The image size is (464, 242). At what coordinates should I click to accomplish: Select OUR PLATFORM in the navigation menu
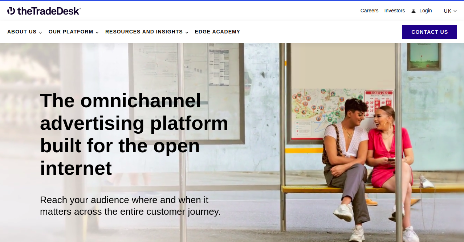click(x=70, y=32)
